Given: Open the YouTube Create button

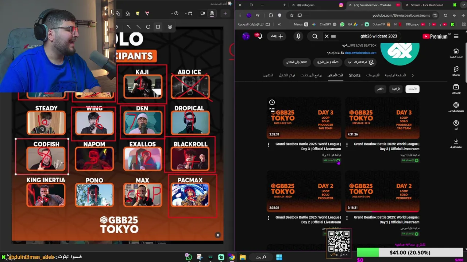Looking at the screenshot, I should point(276,36).
